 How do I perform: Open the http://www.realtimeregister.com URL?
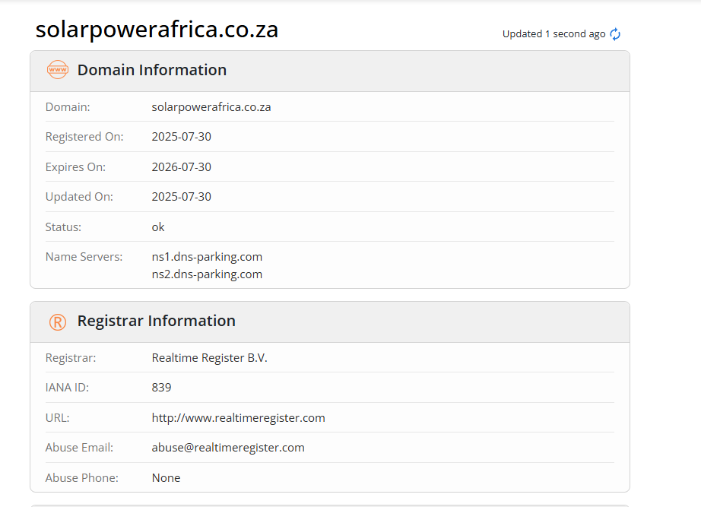click(x=238, y=418)
